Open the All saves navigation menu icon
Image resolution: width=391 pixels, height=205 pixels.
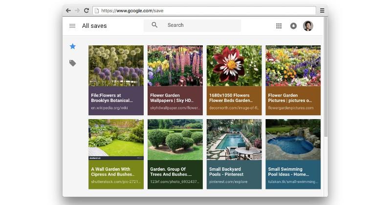click(x=72, y=26)
